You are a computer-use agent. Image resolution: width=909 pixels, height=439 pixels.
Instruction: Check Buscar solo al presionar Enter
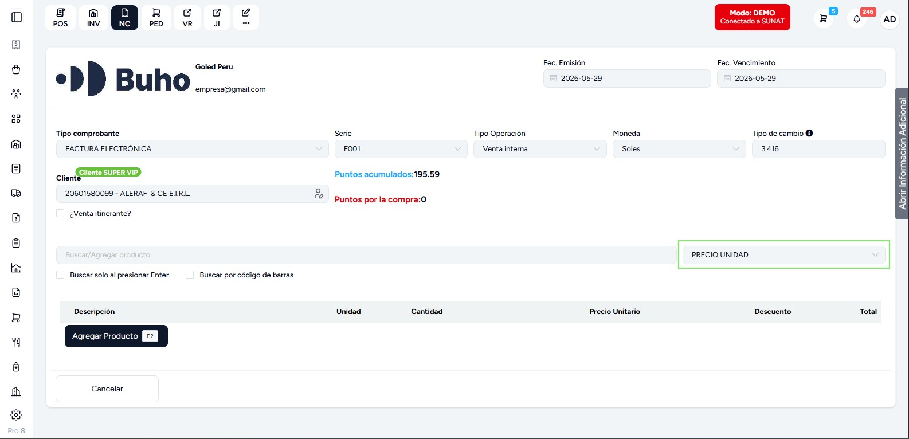click(60, 275)
